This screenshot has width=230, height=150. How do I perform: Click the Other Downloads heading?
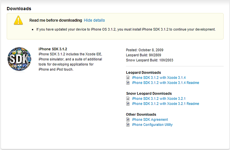pos(141,114)
